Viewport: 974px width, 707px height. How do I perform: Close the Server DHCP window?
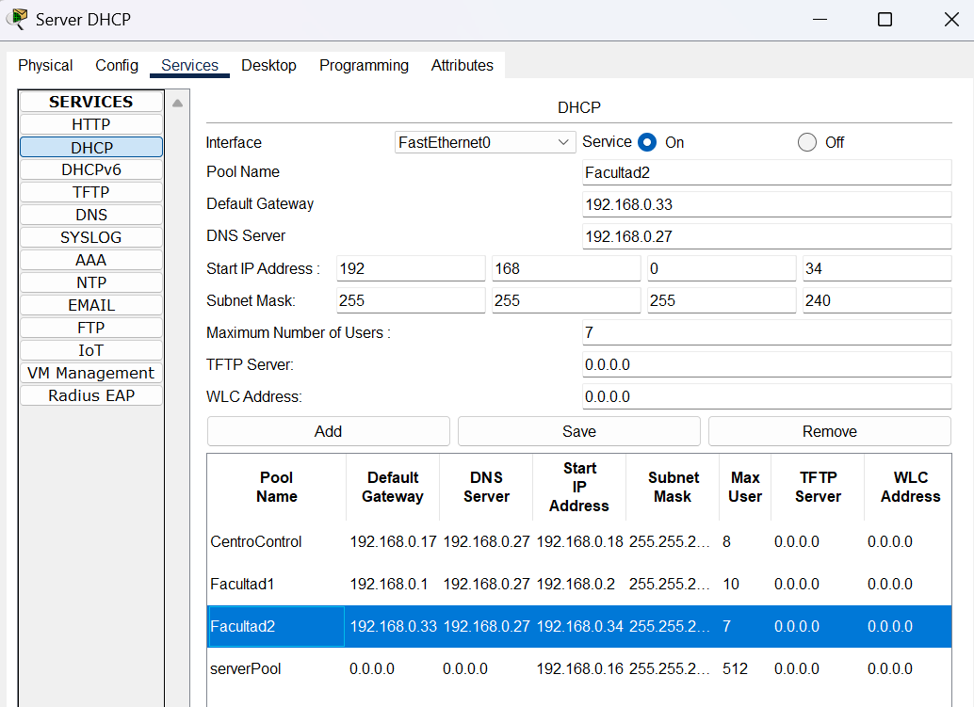pyautogui.click(x=951, y=19)
